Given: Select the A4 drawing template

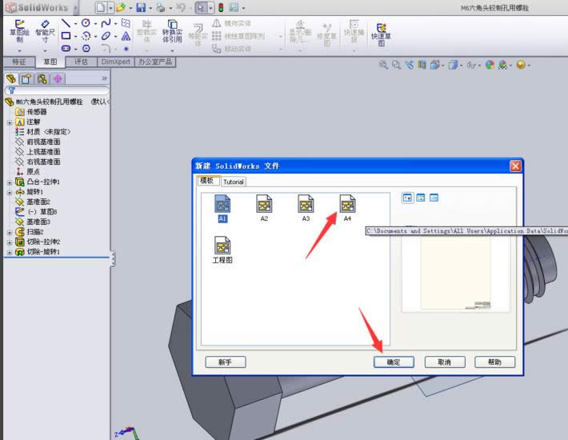Looking at the screenshot, I should [347, 209].
